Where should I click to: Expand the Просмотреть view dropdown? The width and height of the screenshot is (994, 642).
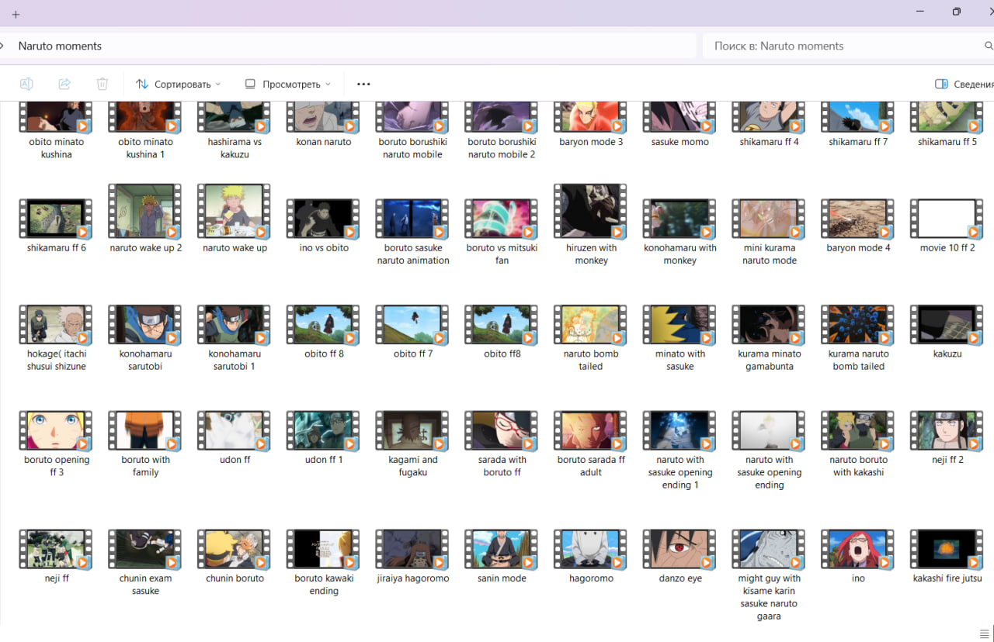(287, 84)
